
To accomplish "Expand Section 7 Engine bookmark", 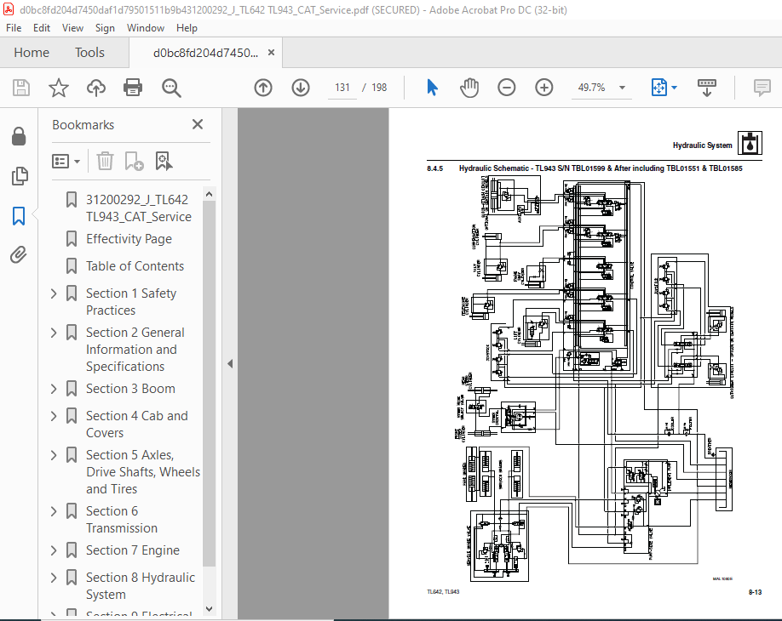I will tap(54, 550).
